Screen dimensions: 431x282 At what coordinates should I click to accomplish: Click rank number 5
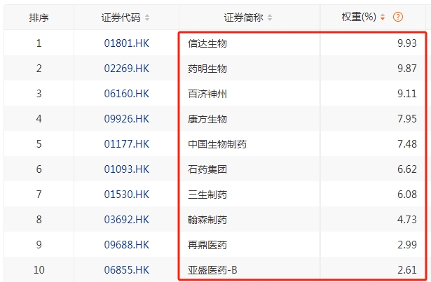coord(39,144)
